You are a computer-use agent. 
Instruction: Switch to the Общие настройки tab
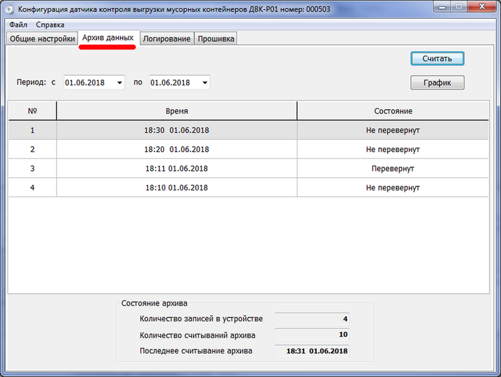point(42,39)
